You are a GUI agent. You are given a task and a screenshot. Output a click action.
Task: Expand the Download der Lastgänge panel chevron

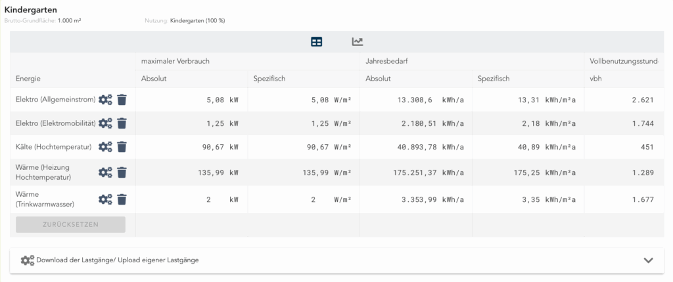(x=648, y=260)
